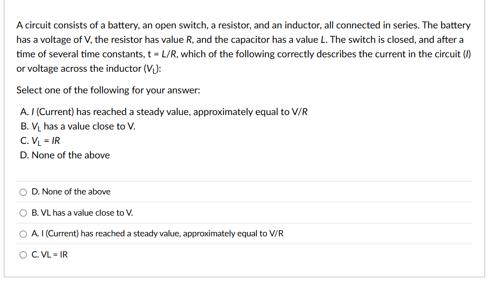501x284 pixels.
Task: Click the italic option A line in the question body
Action: pos(164,112)
